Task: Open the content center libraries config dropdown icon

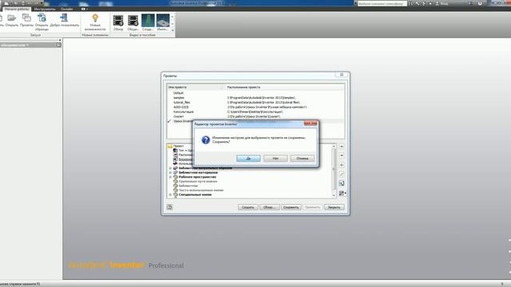Action: (x=343, y=193)
